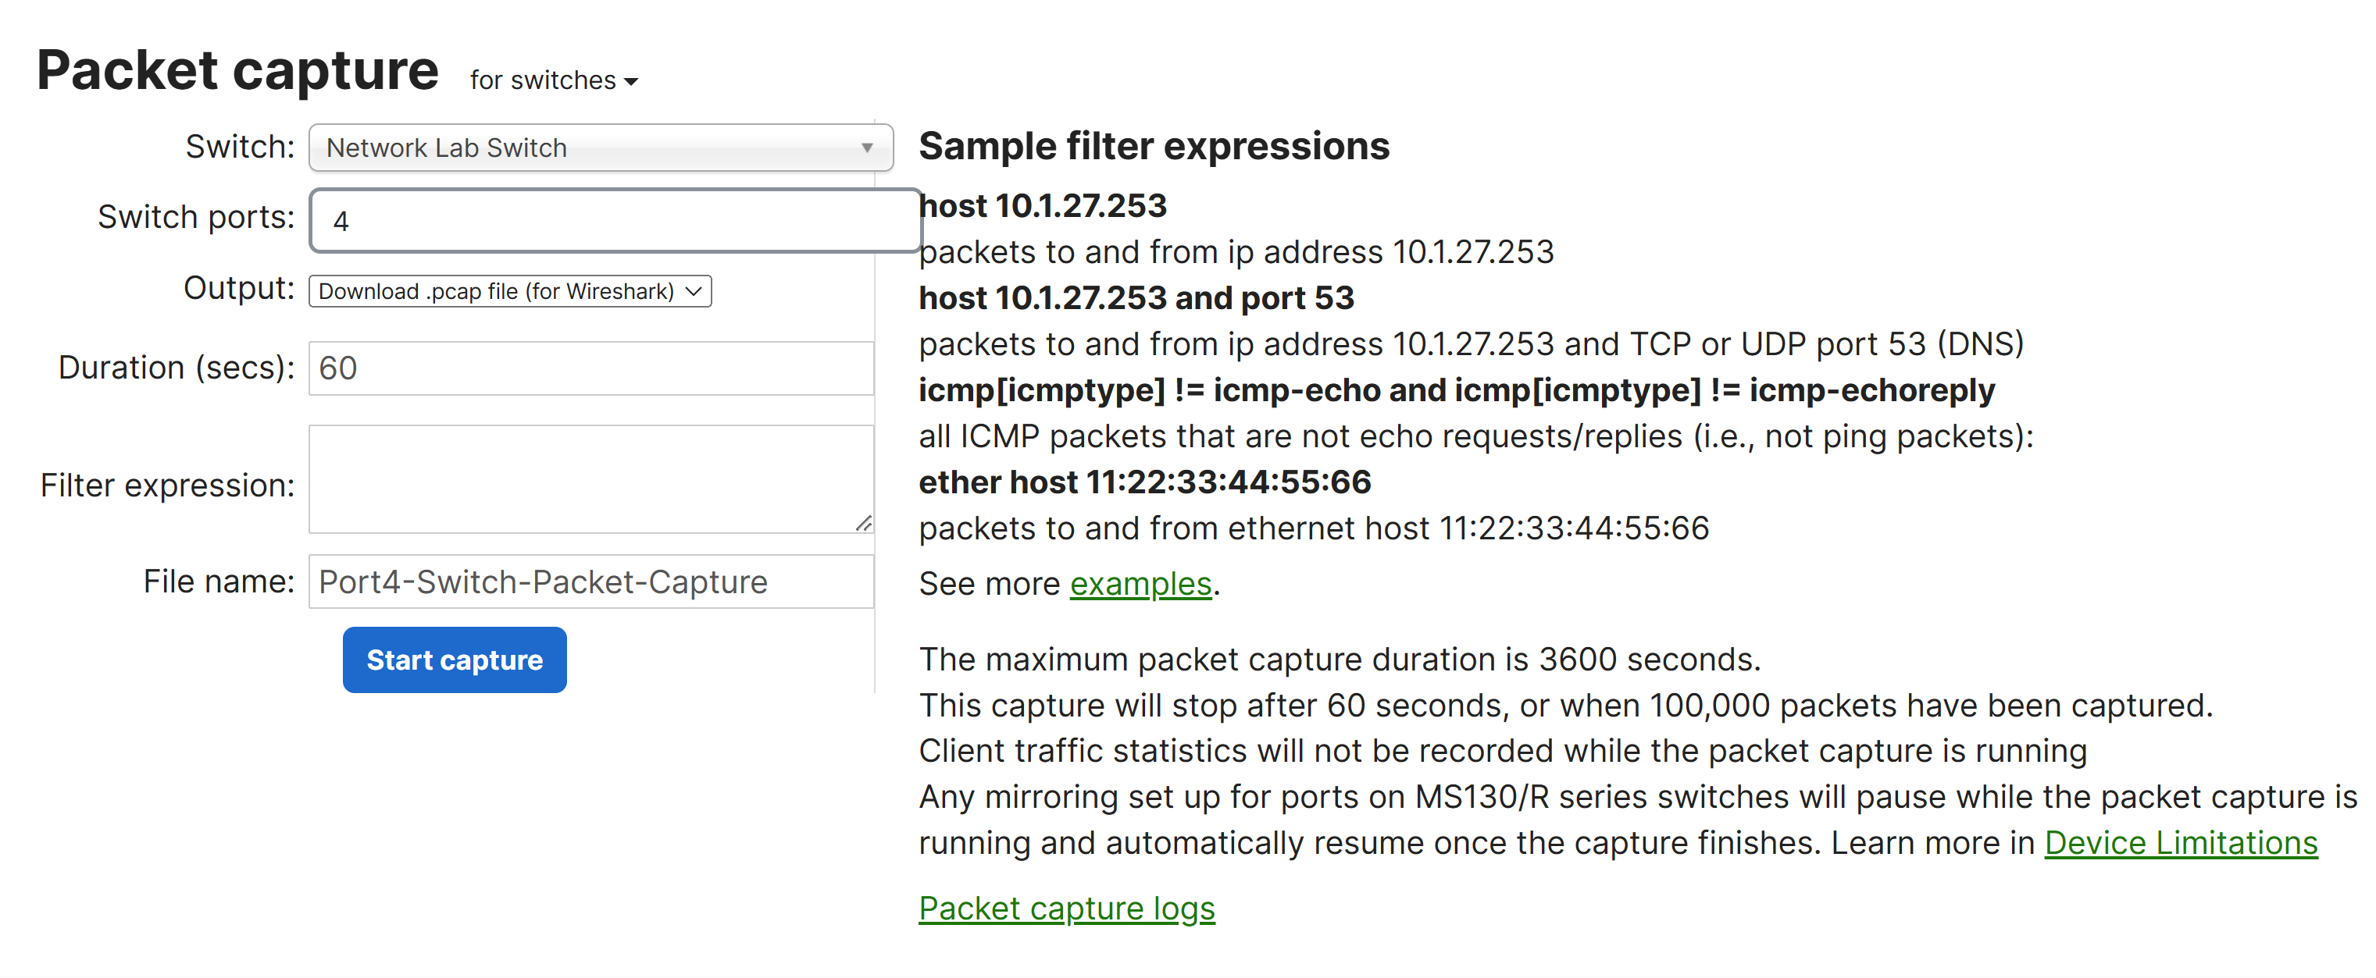Click the caret next to 'for switches'
This screenshot has height=978, width=2376.
631,82
